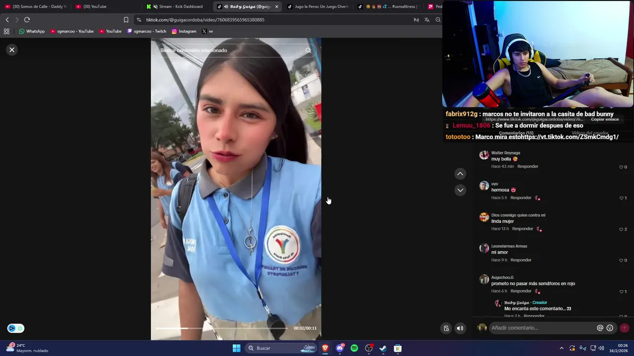The width and height of the screenshot is (634, 356).
Task: Like Walter Reynaga's comment 'muy bella'
Action: (x=621, y=167)
